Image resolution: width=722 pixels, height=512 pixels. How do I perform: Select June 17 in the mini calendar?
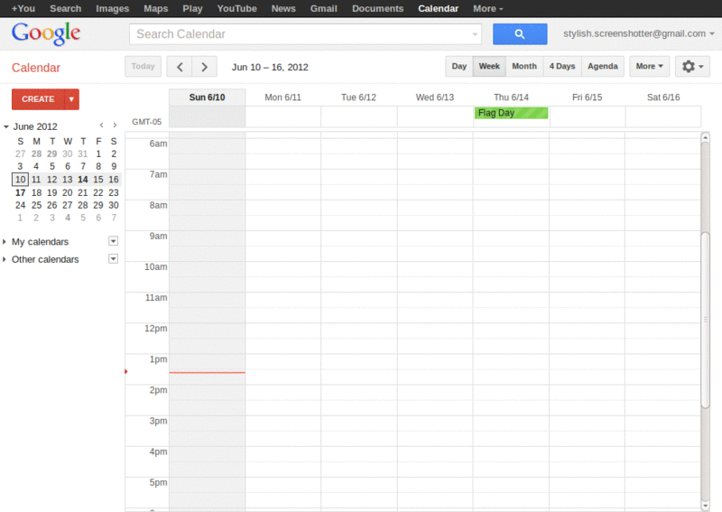20,192
